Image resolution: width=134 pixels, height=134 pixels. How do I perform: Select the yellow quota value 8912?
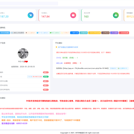coord(130,16)
